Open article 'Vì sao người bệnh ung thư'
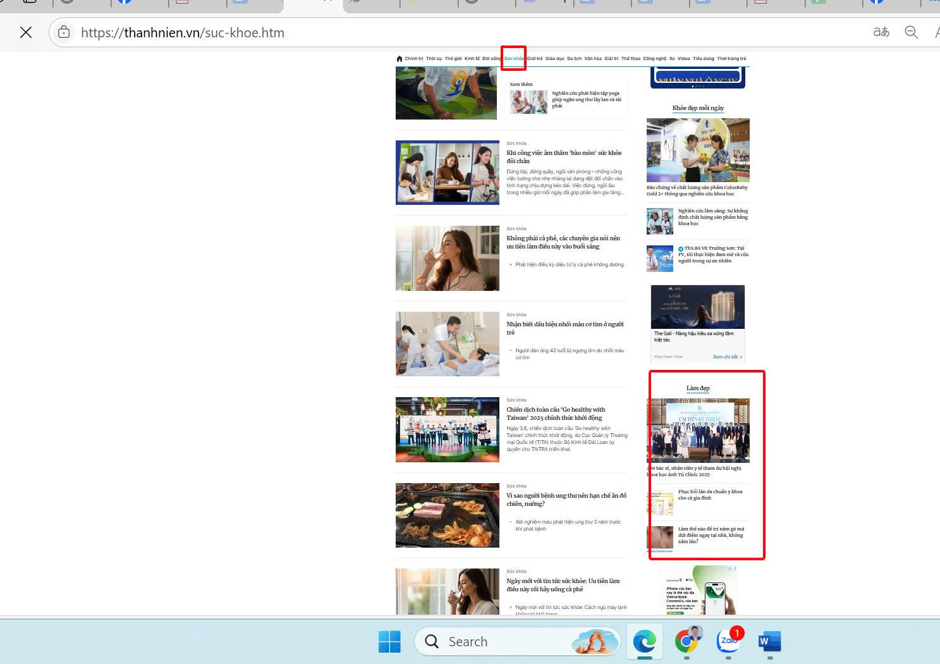This screenshot has width=940, height=664. tap(566, 500)
